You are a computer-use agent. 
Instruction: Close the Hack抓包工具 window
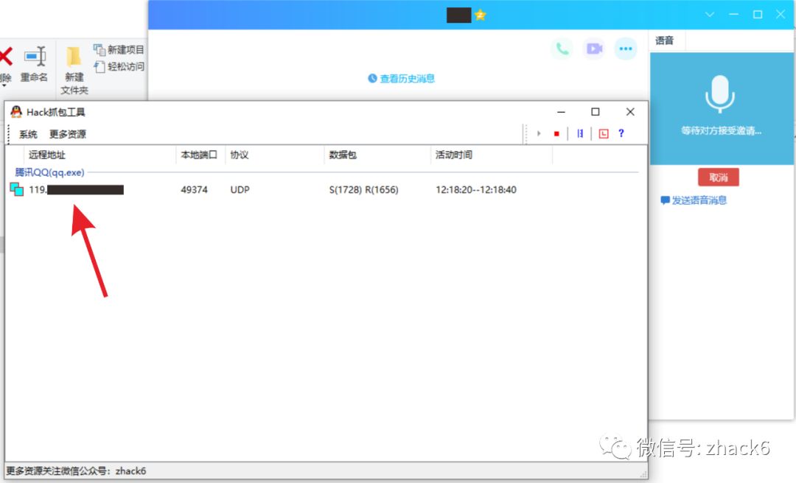point(630,112)
